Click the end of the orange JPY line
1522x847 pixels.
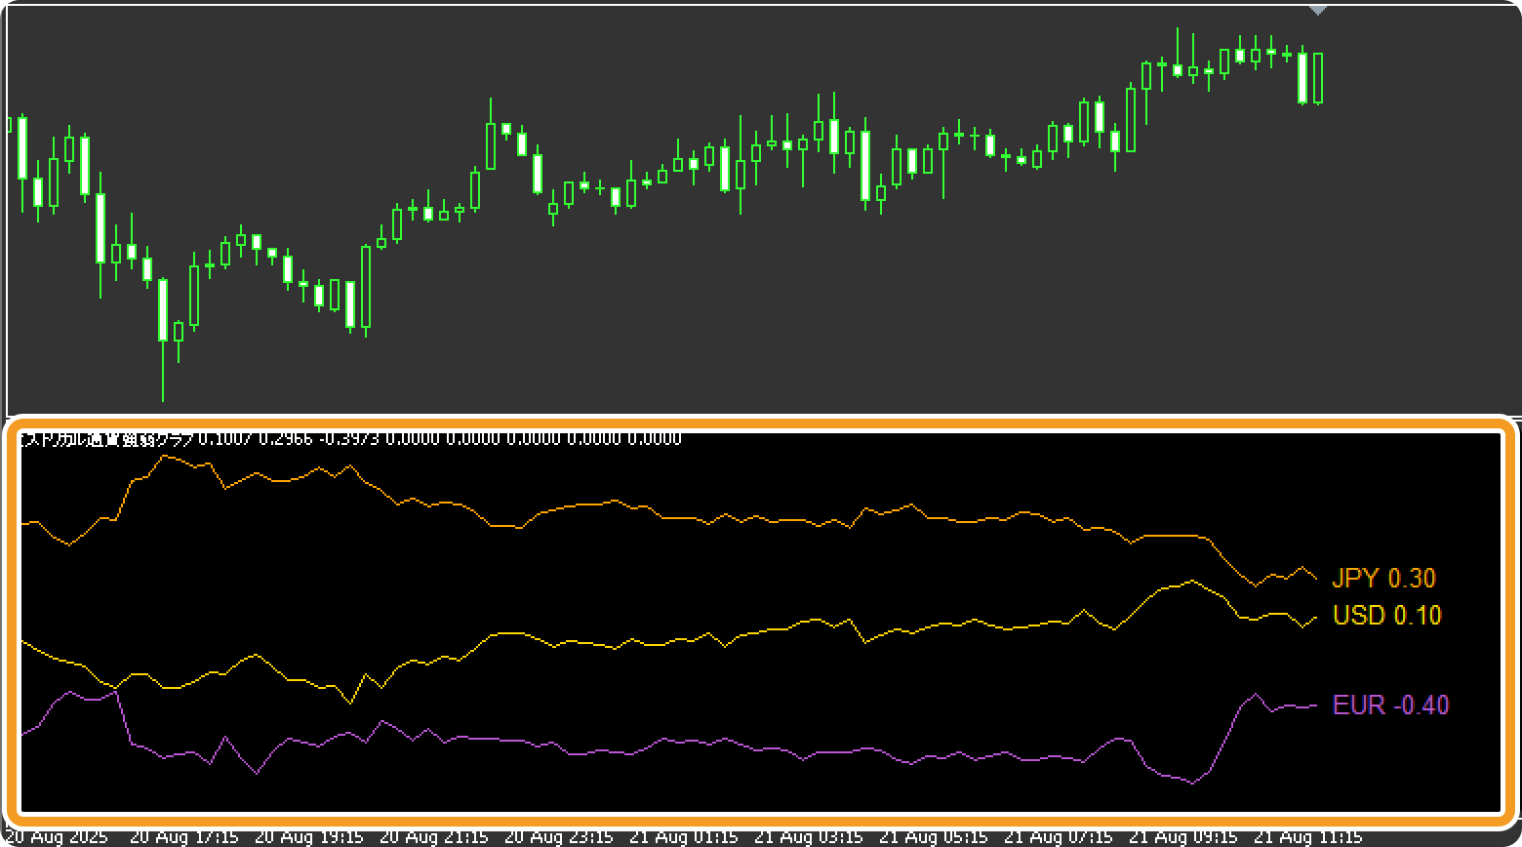1317,580
